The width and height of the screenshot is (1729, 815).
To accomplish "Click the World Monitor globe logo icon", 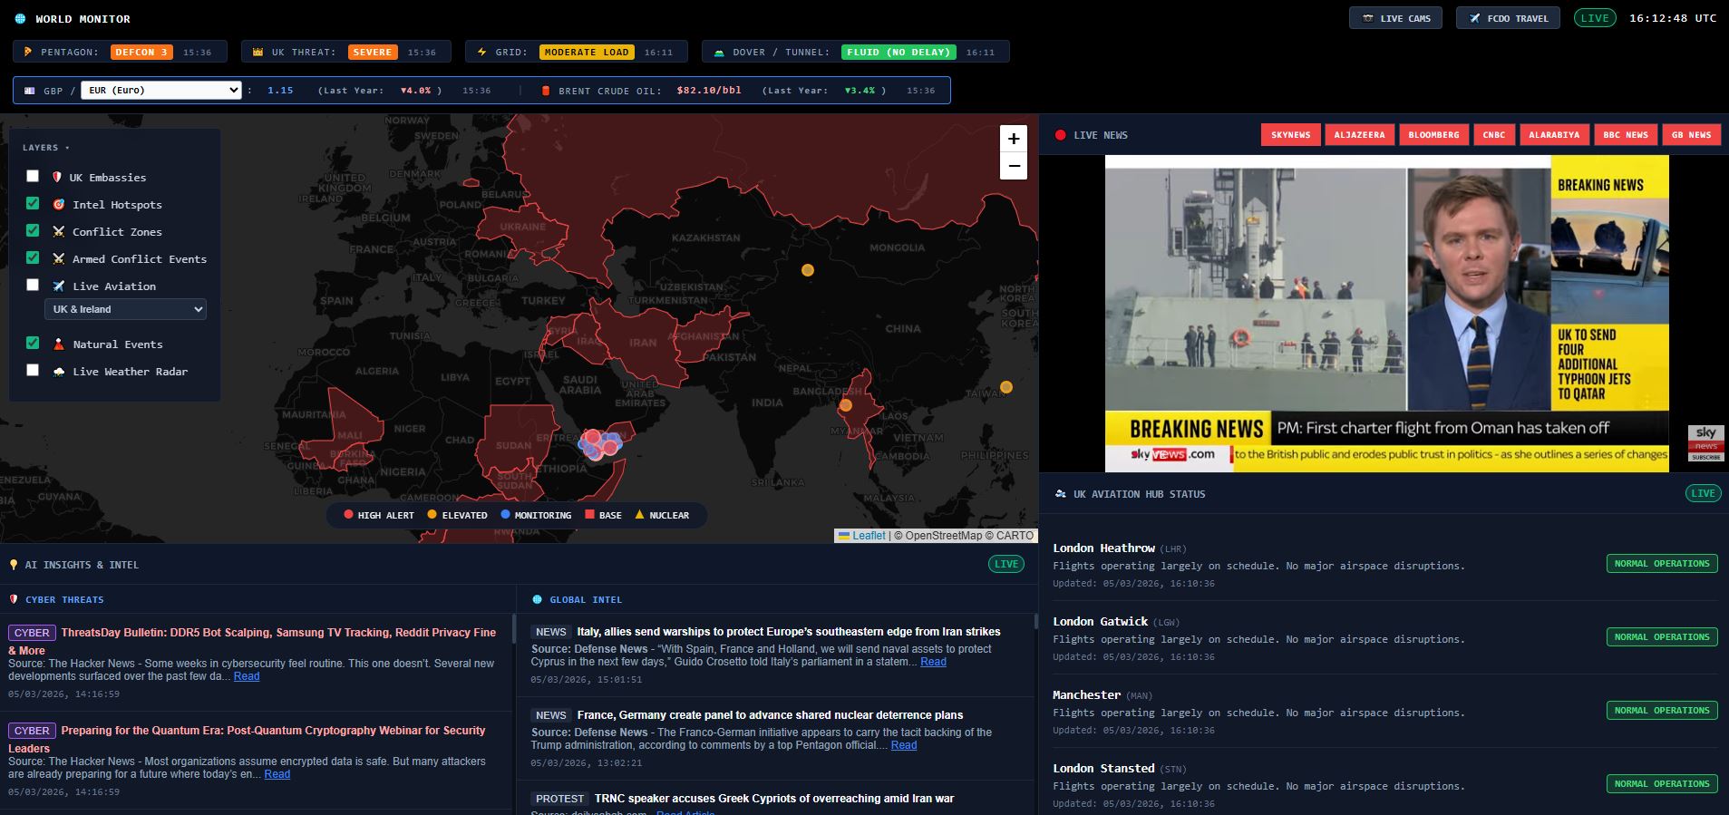I will tap(20, 19).
